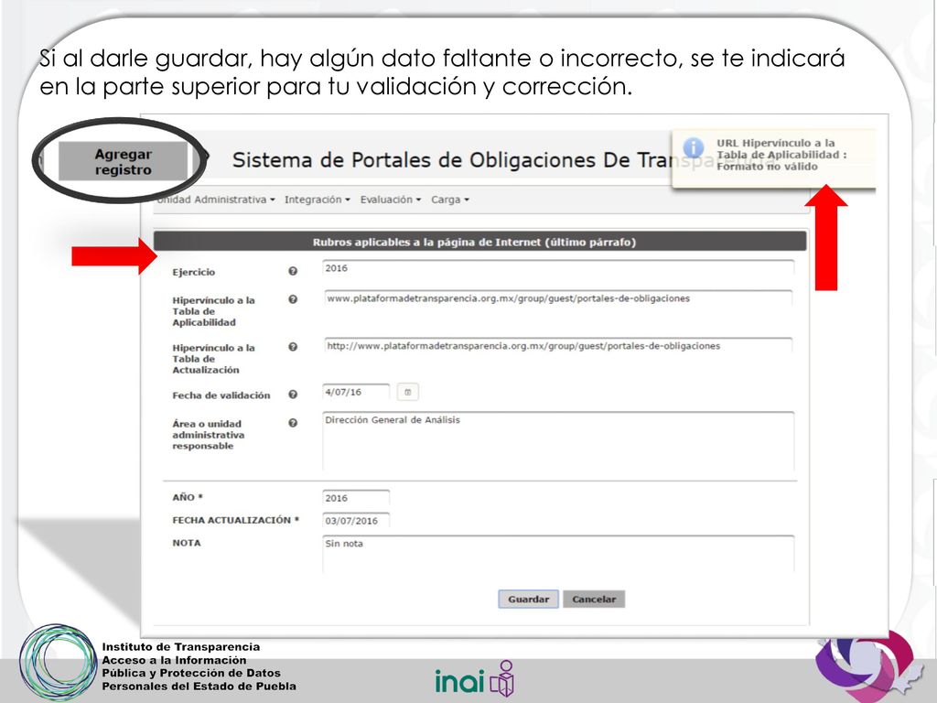Click the Agregar registro button
Viewport: 937px width, 703px height.
pos(124,161)
